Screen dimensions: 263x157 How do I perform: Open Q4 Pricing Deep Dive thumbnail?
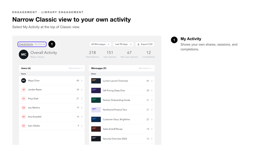click(x=96, y=91)
